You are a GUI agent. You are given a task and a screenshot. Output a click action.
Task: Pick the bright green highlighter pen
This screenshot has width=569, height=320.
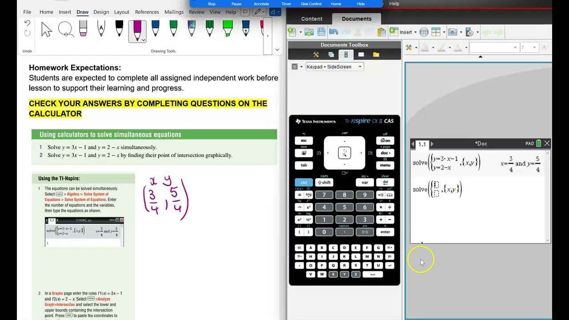tap(228, 29)
